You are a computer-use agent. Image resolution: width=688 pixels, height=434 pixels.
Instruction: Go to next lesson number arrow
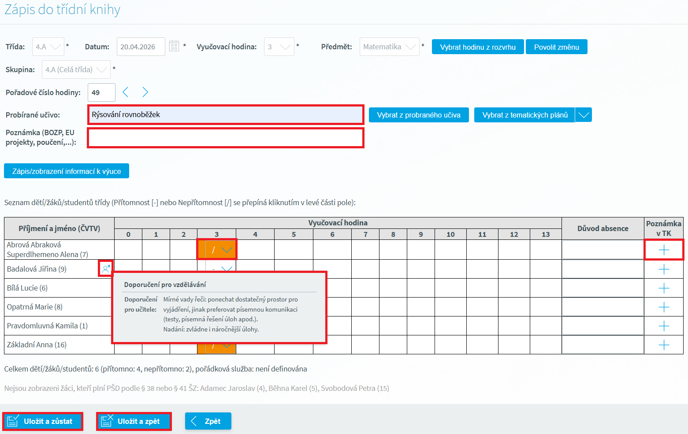[145, 92]
